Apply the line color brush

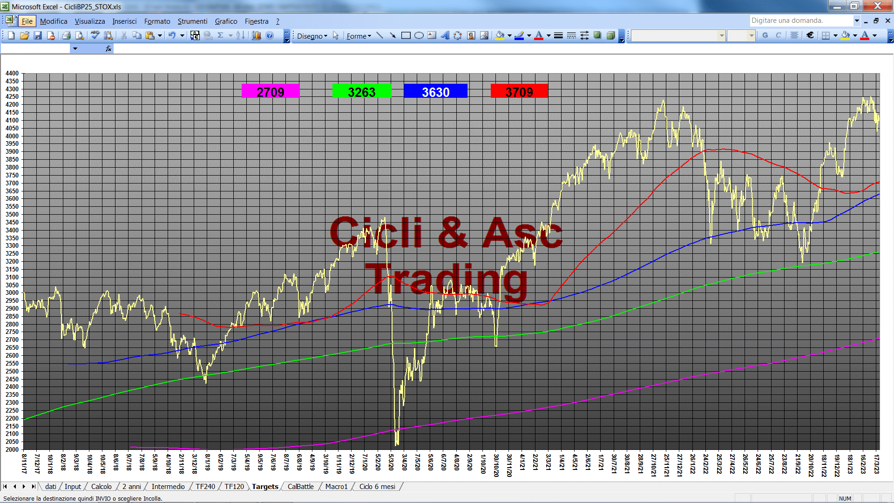(x=520, y=35)
